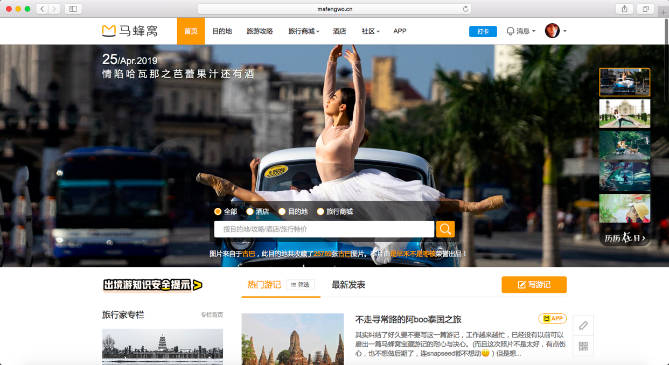Screen dimensions: 669x365
Task: Expand the 旅行商城 navigation dropdown
Action: coord(303,31)
